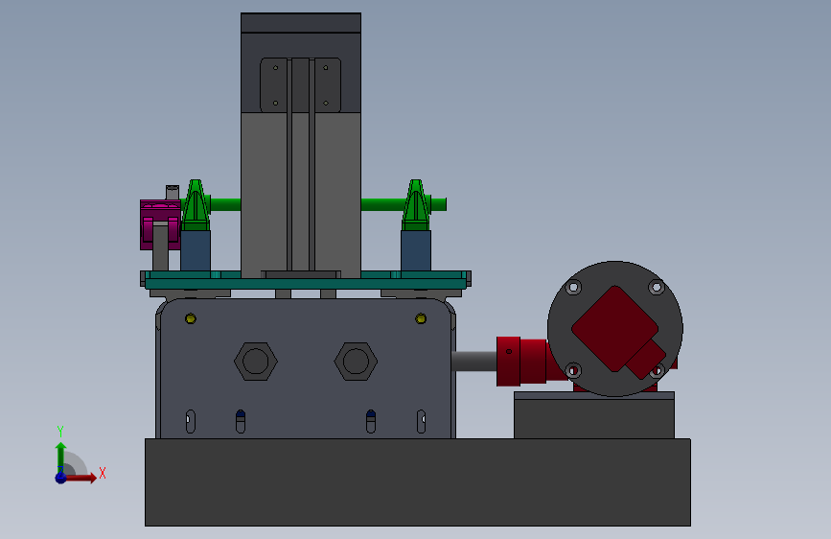Image resolution: width=831 pixels, height=539 pixels.
Task: Select the gray shaft between housing and coupling
Action: tap(474, 362)
